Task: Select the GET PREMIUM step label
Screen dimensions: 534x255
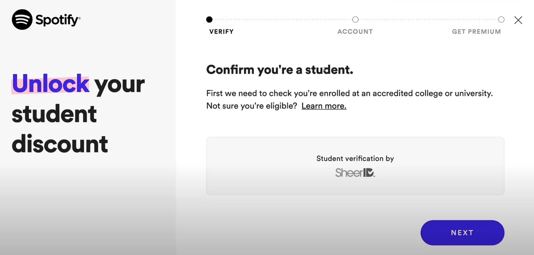Action: pyautogui.click(x=476, y=32)
